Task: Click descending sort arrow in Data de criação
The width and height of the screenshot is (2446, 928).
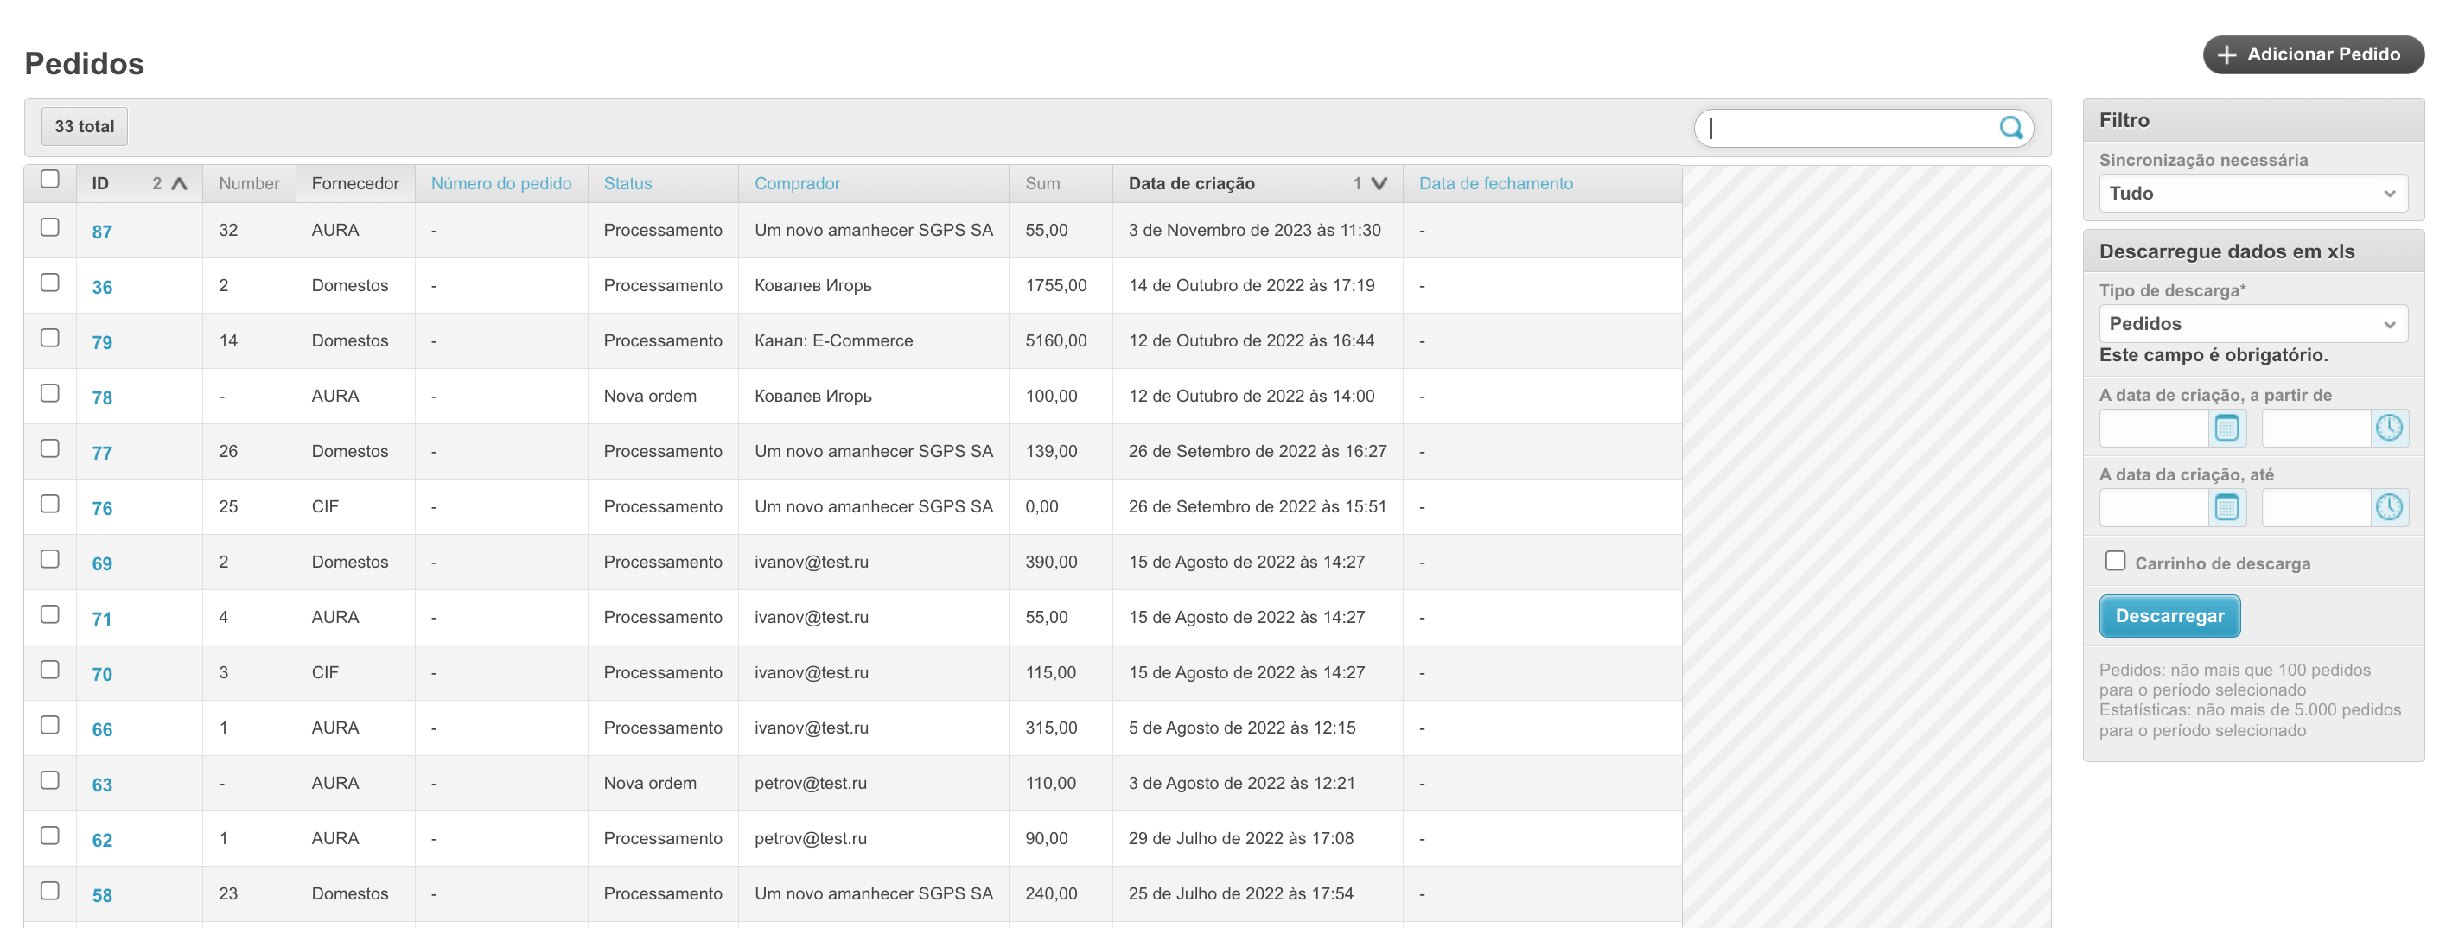Action: [1379, 184]
